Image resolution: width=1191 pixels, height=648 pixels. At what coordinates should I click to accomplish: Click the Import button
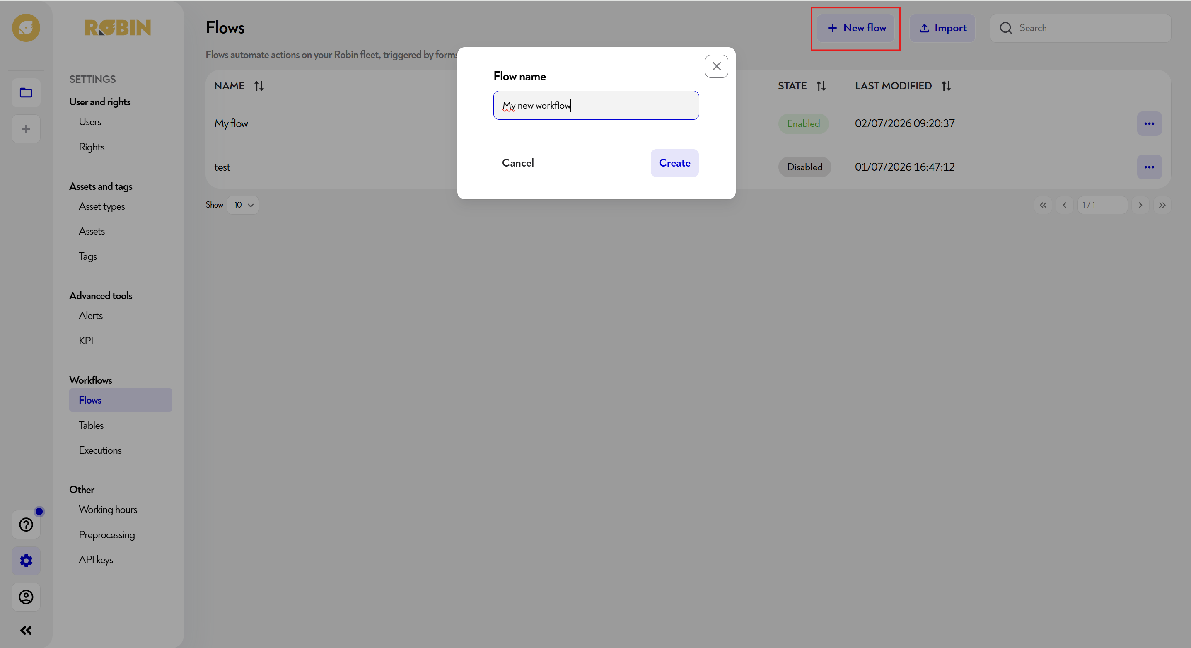pyautogui.click(x=942, y=28)
